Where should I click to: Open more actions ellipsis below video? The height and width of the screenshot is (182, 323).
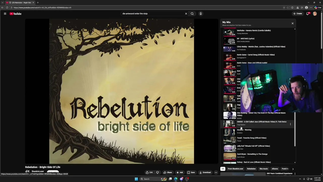(216, 172)
